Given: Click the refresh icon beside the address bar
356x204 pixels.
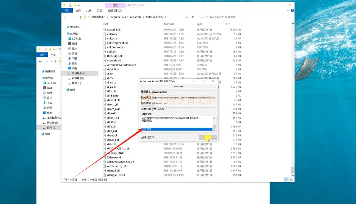Looking at the screenshot, I should click(x=194, y=17).
